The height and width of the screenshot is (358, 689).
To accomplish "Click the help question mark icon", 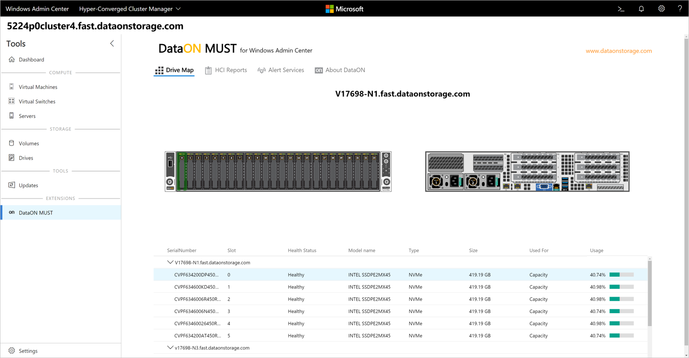I will coord(679,9).
